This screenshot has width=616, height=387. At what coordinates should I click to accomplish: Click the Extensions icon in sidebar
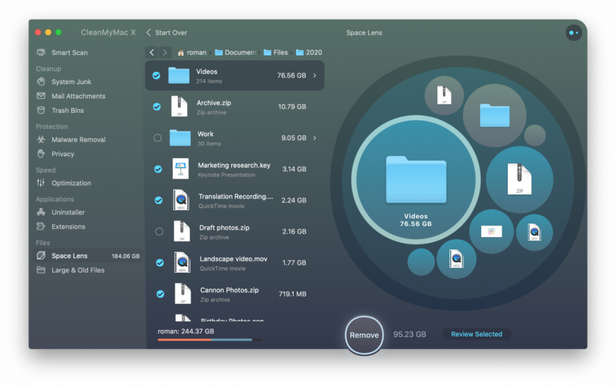pos(41,227)
